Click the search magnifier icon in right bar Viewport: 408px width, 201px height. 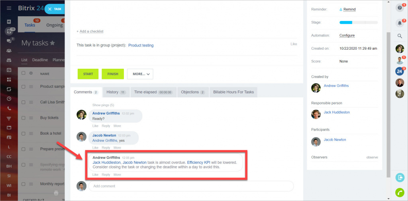click(x=400, y=36)
